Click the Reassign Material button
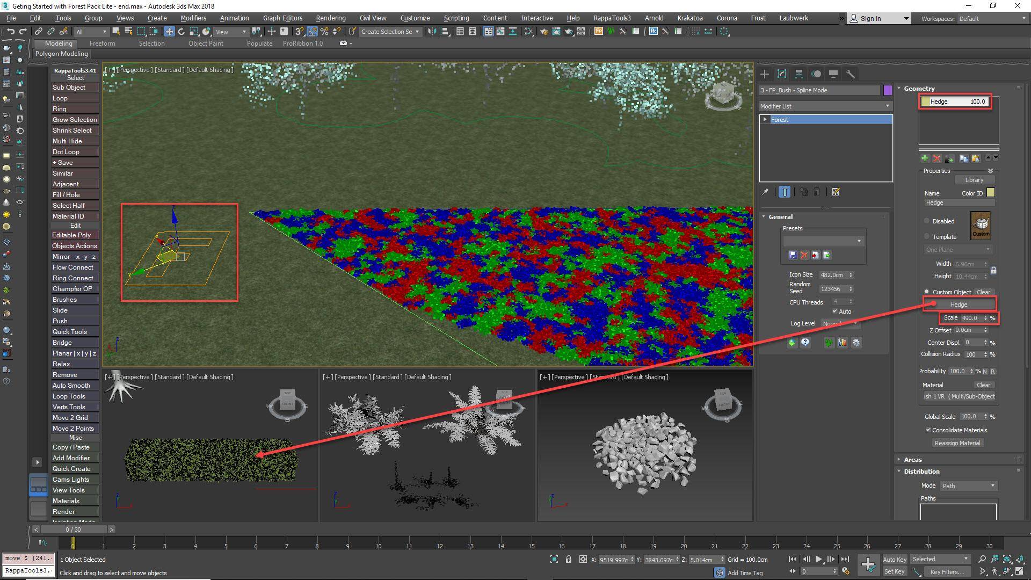Viewport: 1031px width, 580px height. pos(957,443)
